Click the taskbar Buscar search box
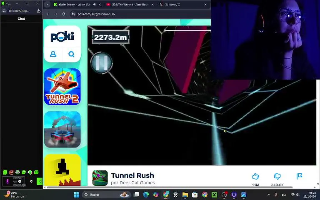The height and width of the screenshot is (200, 320). coord(107,195)
